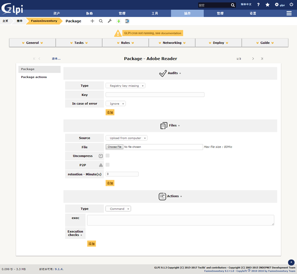Expand the Deploy menu
Image resolution: width=297 pixels, height=274 pixels.
click(x=219, y=43)
